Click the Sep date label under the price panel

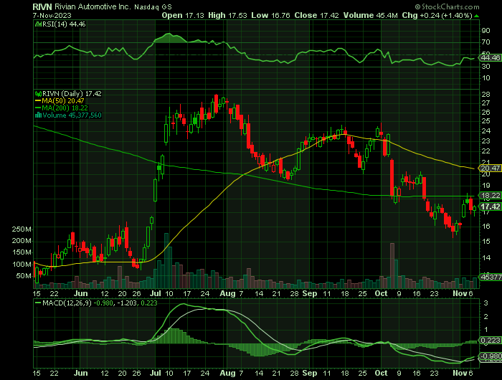[310, 293]
